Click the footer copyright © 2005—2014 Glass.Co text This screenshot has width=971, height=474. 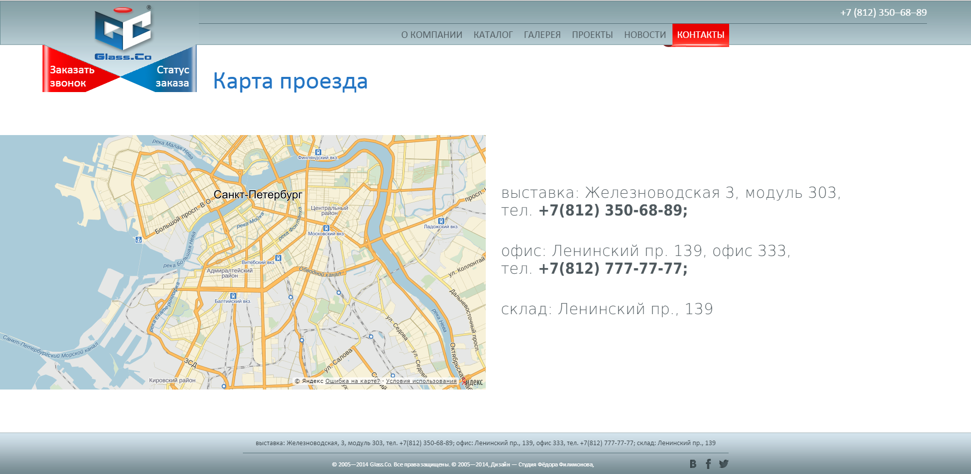pos(391,464)
